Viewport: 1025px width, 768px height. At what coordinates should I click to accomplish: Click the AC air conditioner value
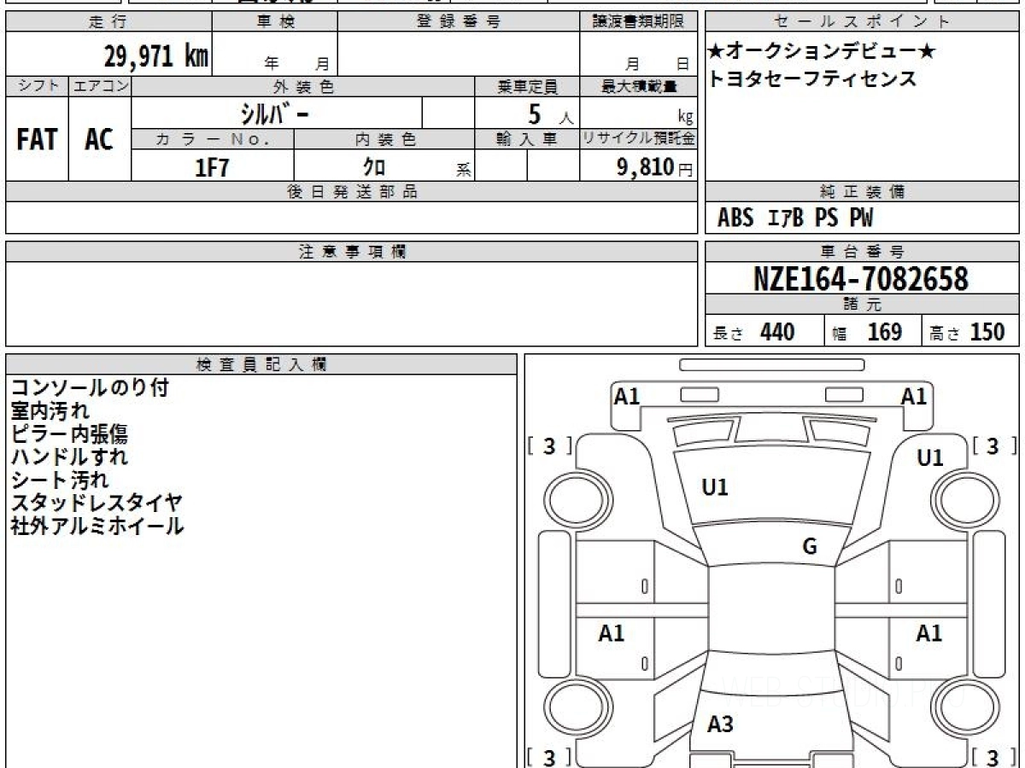tap(99, 140)
